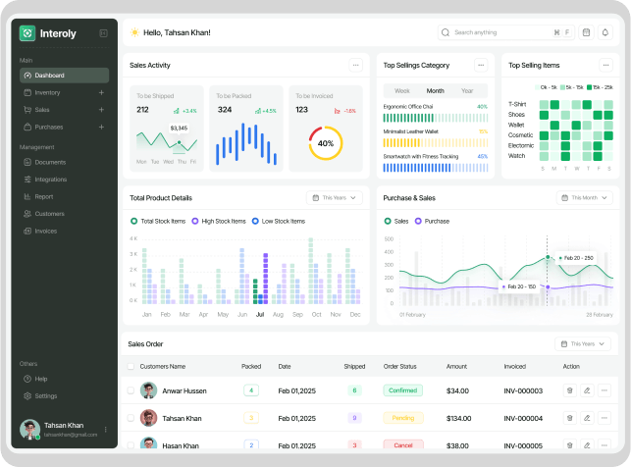Click the Confirmed status badge
Screen dimensions: 631x467
coord(402,390)
